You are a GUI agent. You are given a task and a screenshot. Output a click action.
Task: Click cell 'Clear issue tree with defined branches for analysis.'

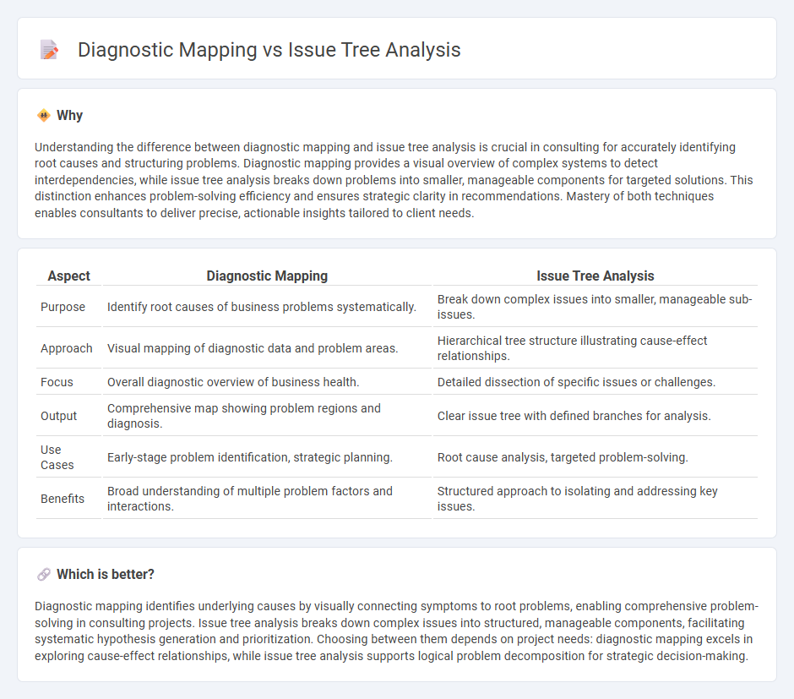(x=595, y=416)
